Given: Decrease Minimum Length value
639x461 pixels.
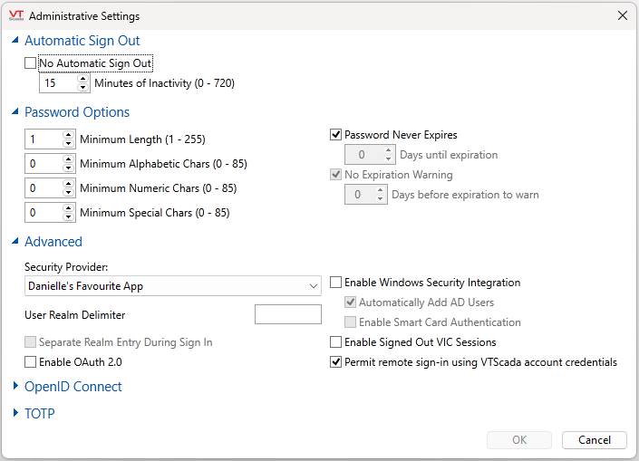Looking at the screenshot, I should 69,143.
